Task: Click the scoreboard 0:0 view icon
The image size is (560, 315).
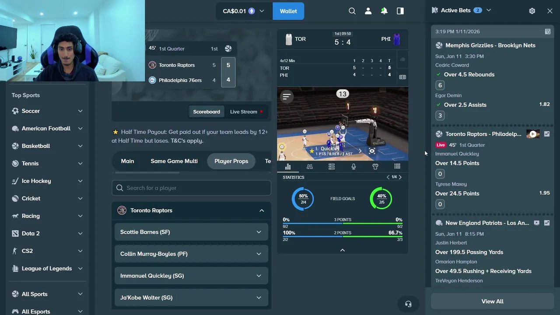Action: tap(402, 77)
